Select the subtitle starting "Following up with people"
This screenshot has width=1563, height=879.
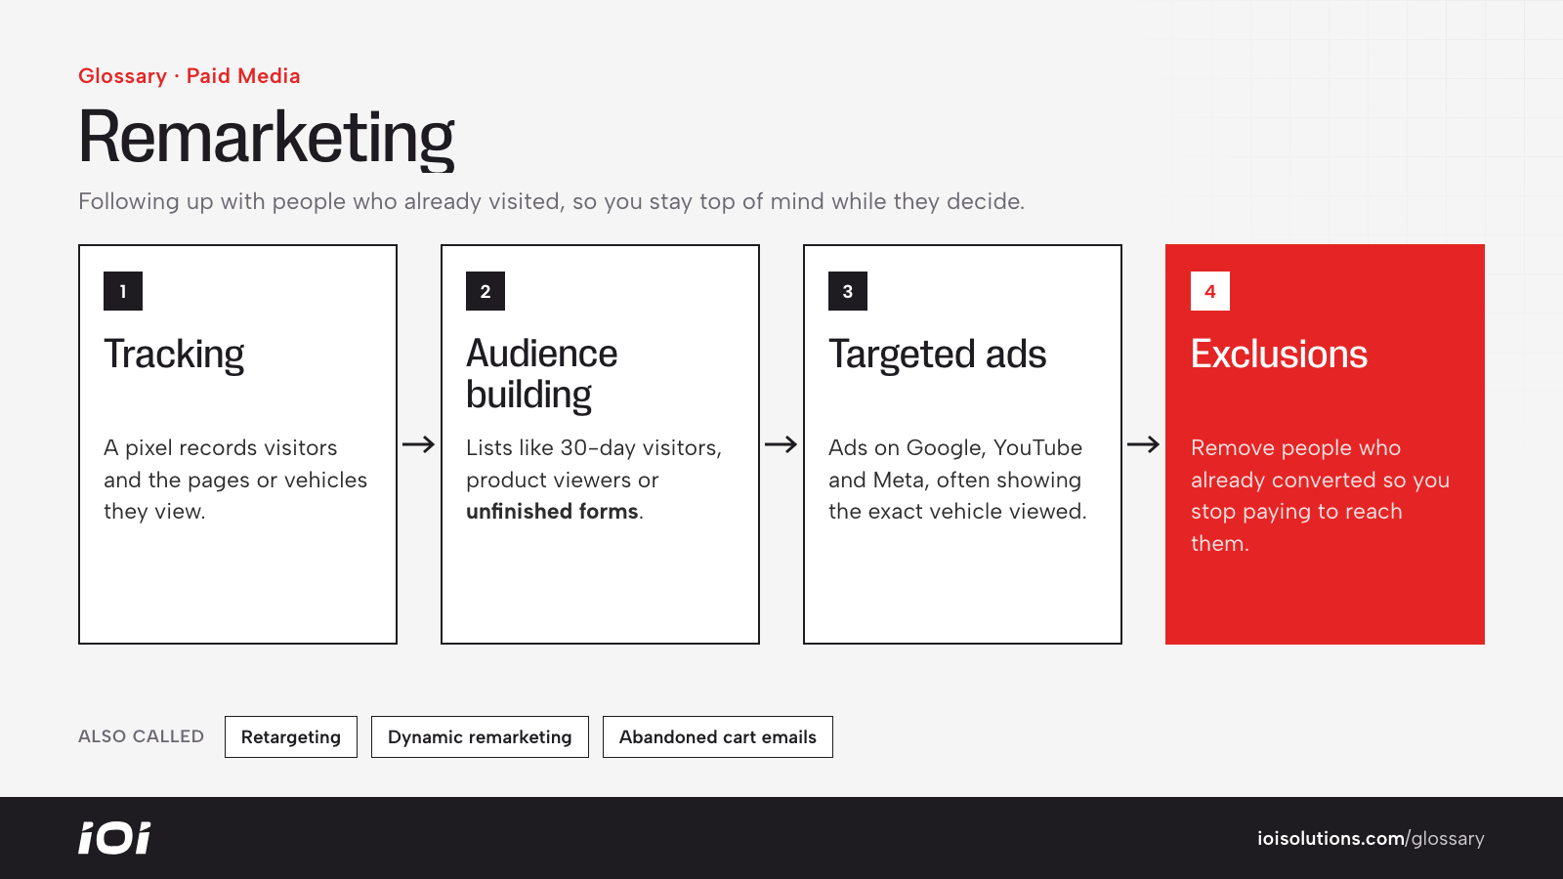[551, 201]
